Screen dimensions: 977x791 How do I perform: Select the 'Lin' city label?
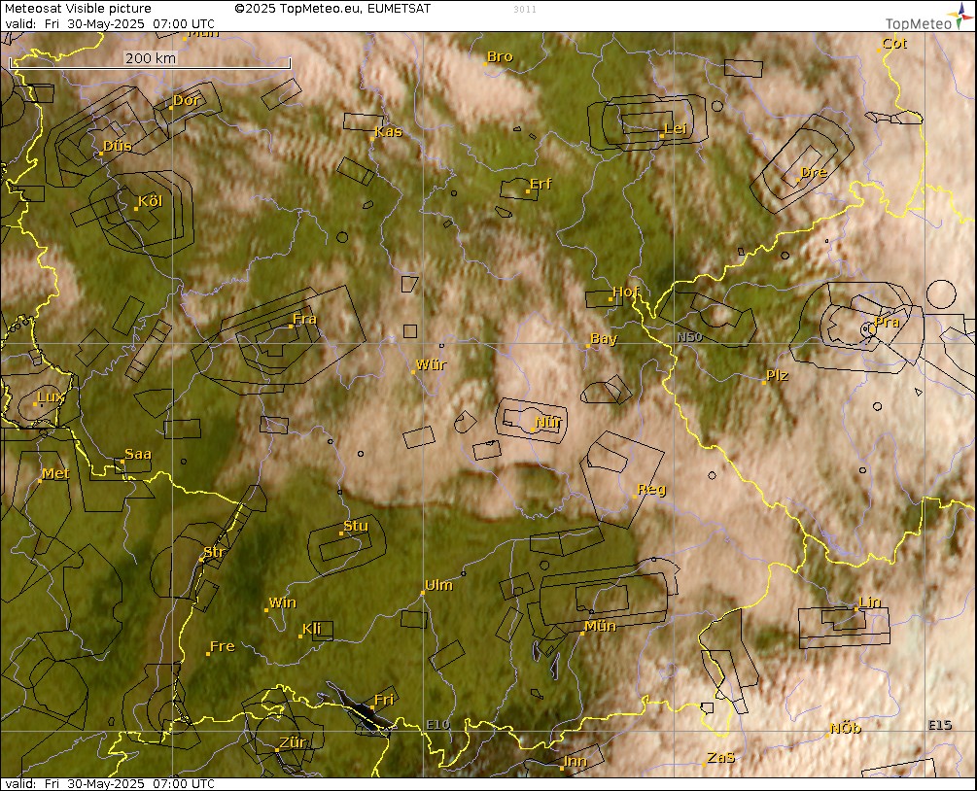point(870,602)
